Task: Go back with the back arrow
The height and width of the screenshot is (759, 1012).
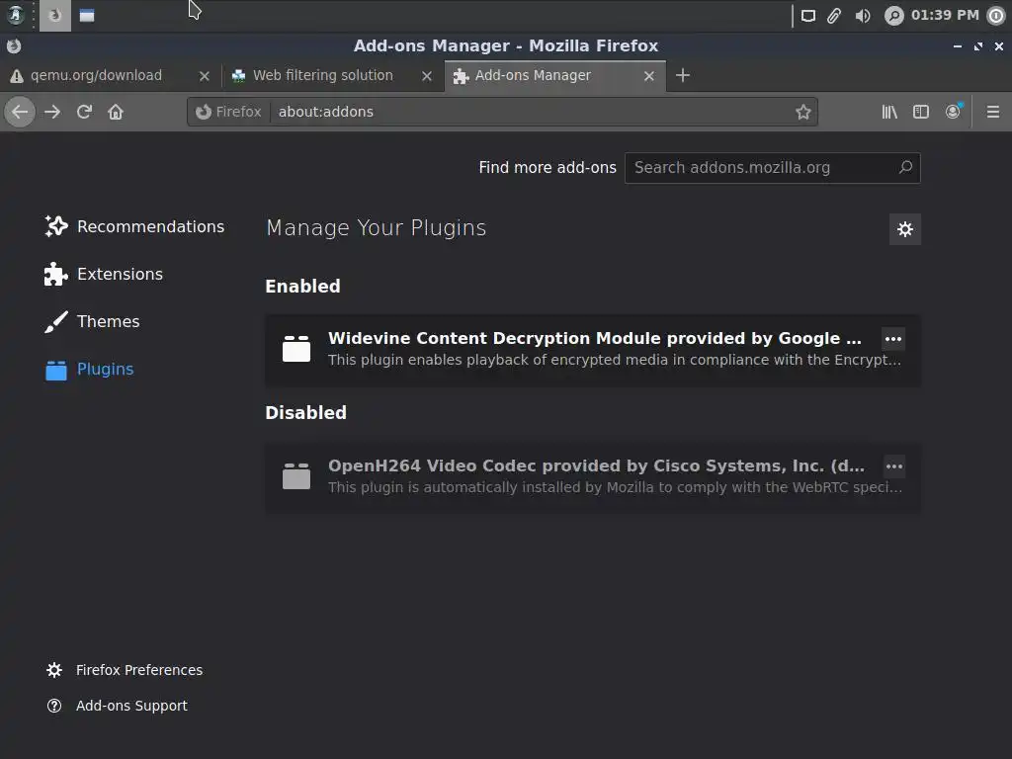Action: pyautogui.click(x=20, y=112)
